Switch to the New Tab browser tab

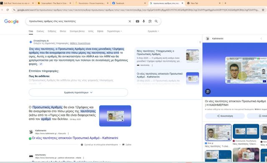pyautogui.click(x=204, y=3)
